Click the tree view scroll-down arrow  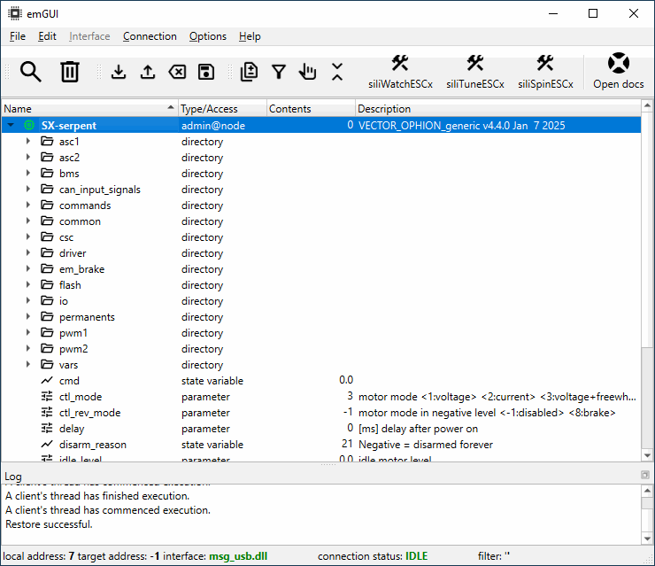647,455
